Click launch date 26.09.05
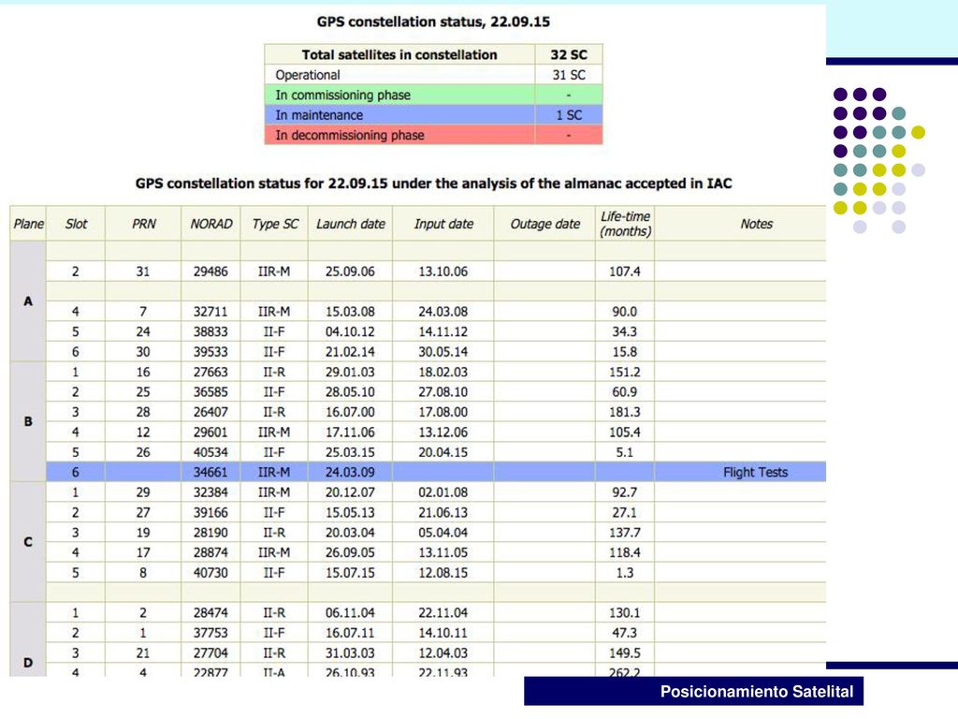958x719 pixels. pos(350,552)
